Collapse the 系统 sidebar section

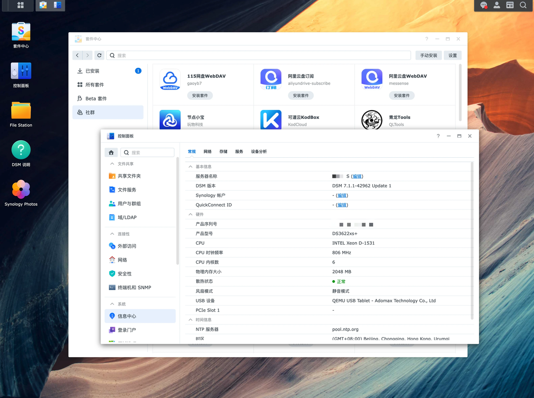coord(112,304)
